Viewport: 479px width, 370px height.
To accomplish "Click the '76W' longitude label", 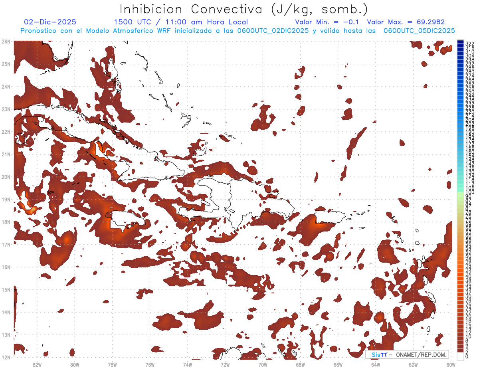I will (x=150, y=364).
